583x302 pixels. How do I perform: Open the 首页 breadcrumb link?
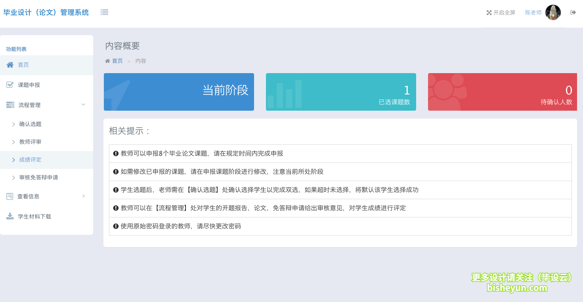[117, 60]
